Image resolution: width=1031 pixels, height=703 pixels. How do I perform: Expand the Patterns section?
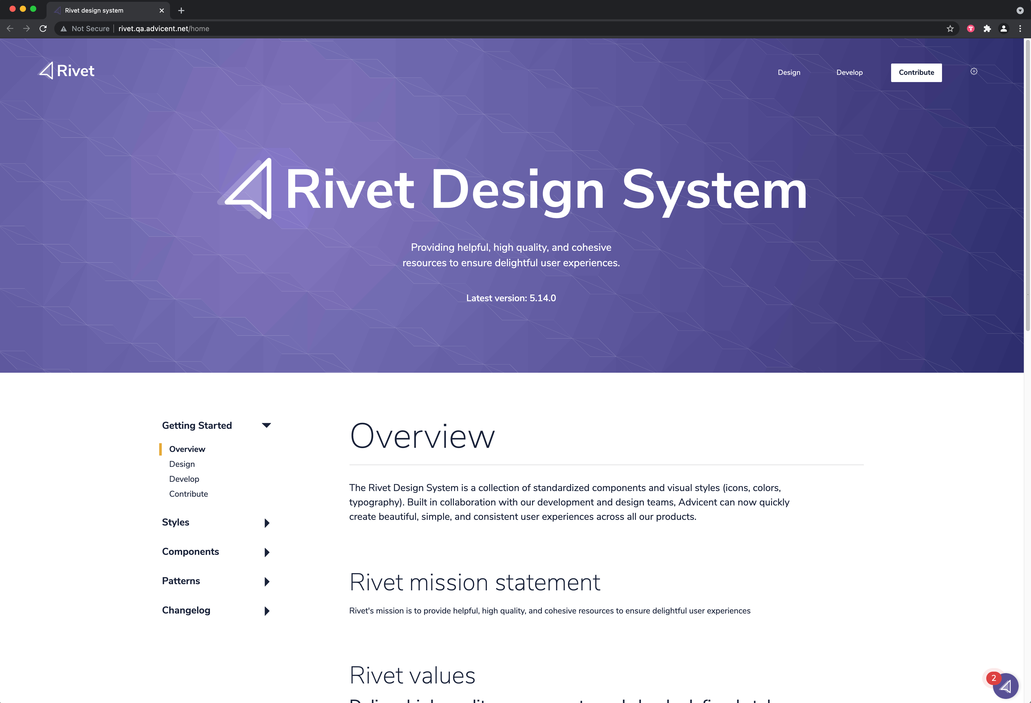click(267, 581)
